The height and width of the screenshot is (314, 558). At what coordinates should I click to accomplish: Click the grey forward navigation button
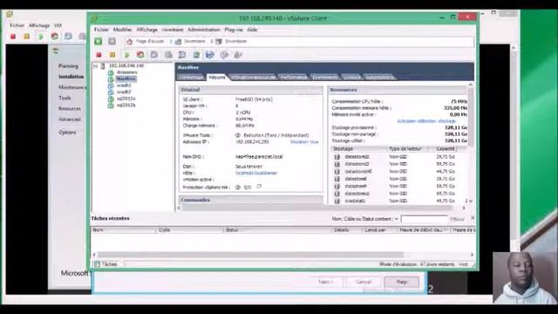[112, 41]
